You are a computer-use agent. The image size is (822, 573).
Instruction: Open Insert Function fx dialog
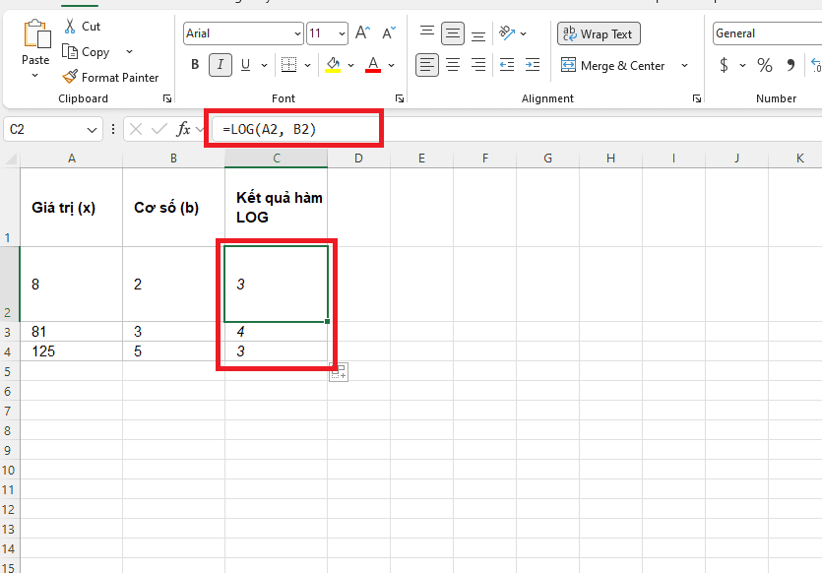183,129
